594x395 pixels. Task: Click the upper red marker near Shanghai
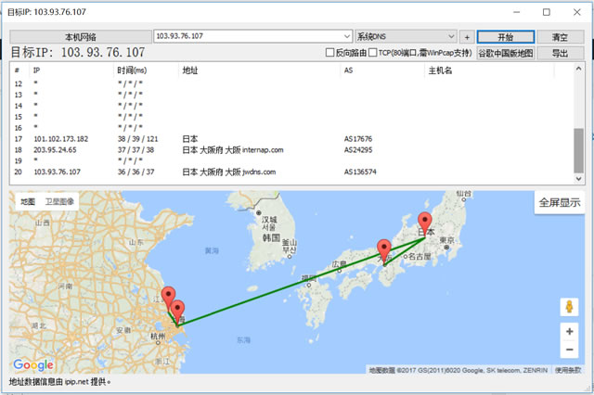click(169, 297)
